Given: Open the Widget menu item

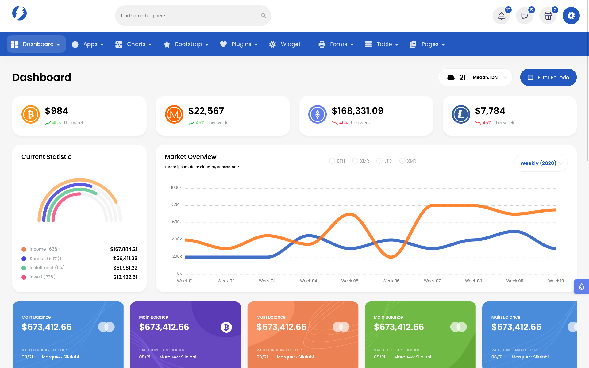Looking at the screenshot, I should (x=285, y=44).
